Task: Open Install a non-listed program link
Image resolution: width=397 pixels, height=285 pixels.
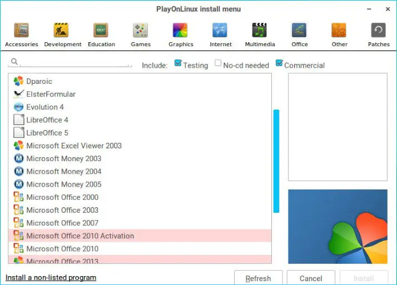Action: point(51,278)
